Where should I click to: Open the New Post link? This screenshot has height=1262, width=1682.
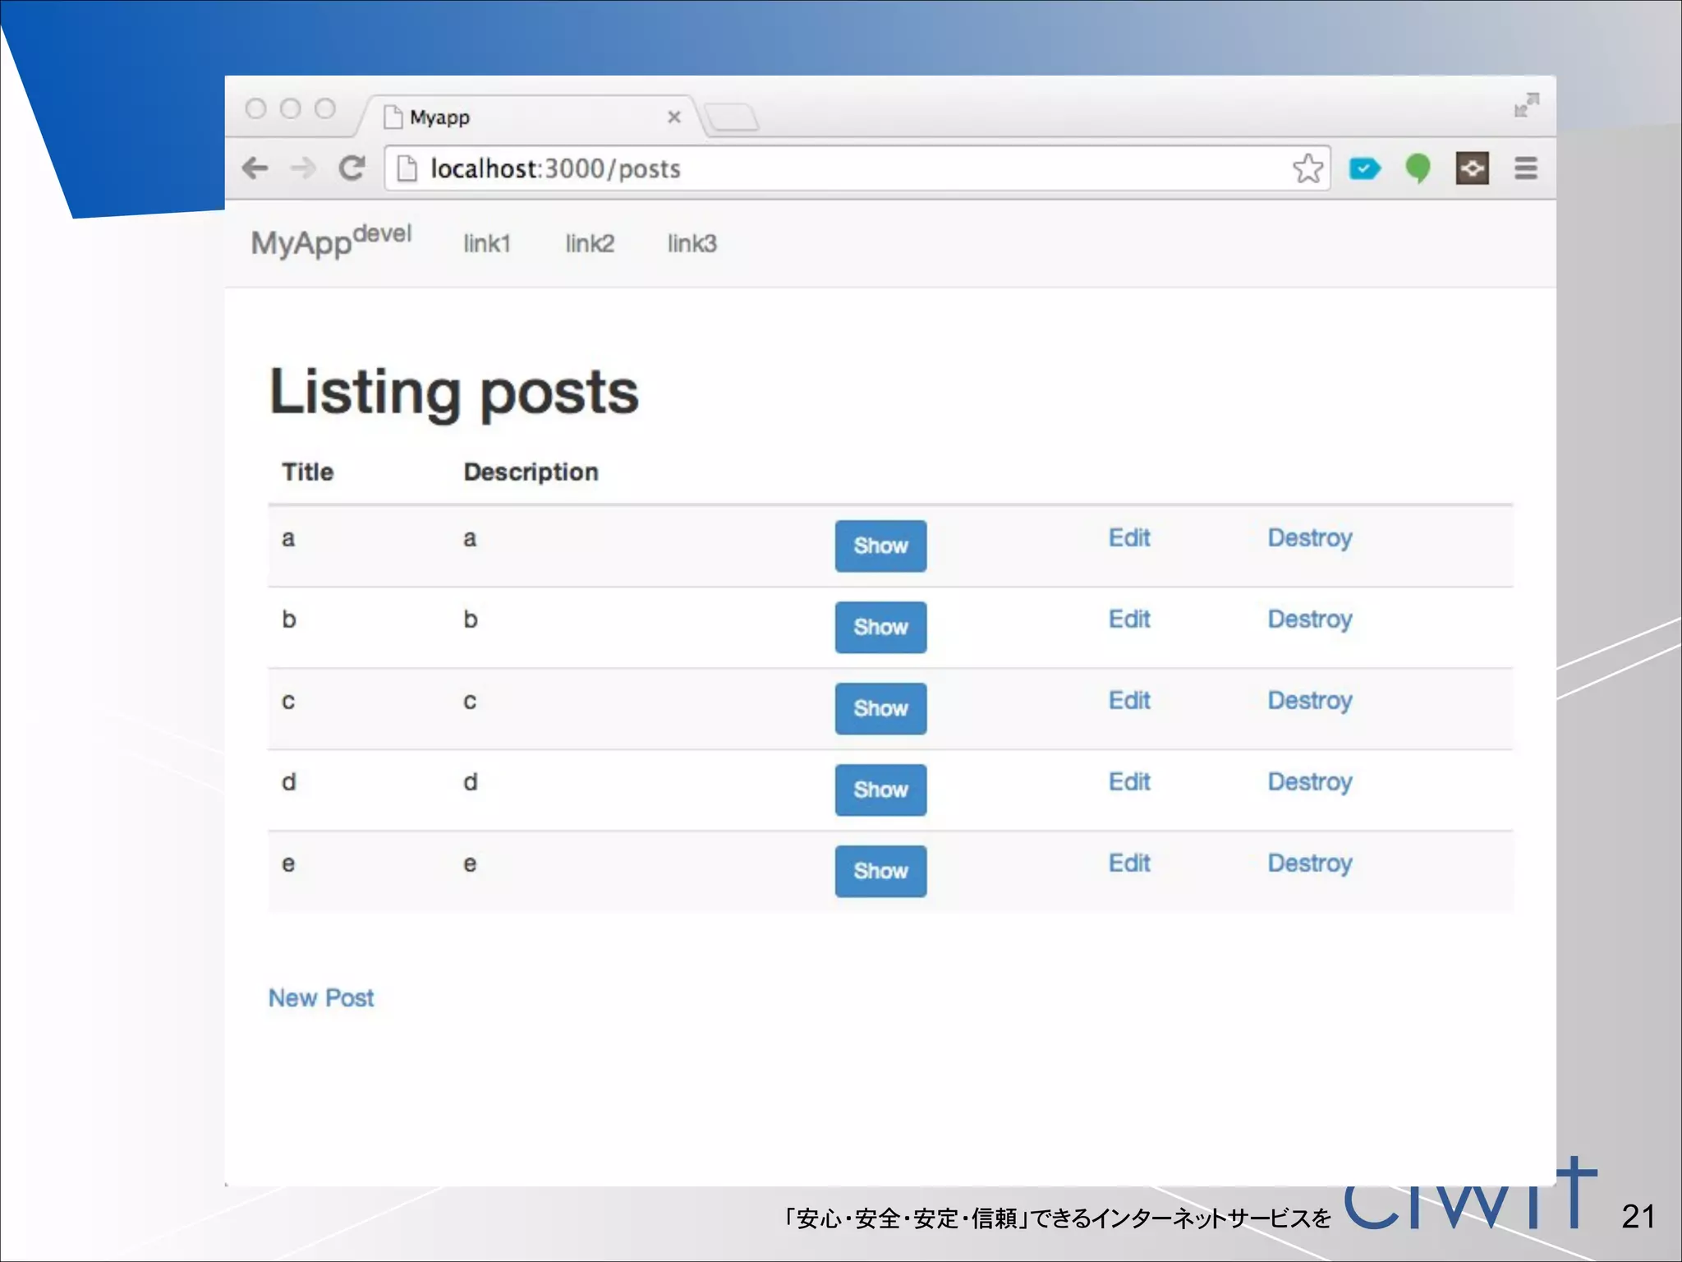tap(321, 997)
